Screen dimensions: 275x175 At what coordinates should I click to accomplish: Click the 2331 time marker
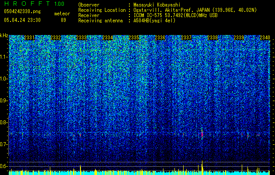pos(29,37)
